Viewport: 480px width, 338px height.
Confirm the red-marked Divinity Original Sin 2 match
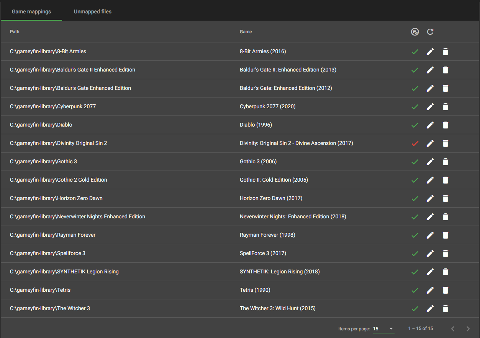414,143
